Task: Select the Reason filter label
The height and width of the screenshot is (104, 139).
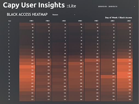Action: click(x=55, y=15)
